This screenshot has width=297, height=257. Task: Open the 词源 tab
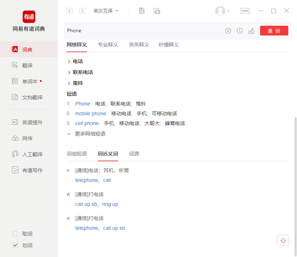coord(134,154)
